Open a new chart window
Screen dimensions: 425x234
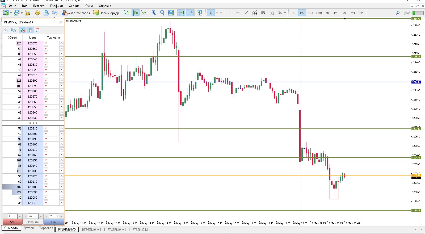point(6,13)
